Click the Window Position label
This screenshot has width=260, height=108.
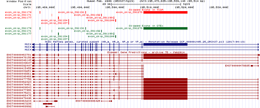click(x=19, y=1)
